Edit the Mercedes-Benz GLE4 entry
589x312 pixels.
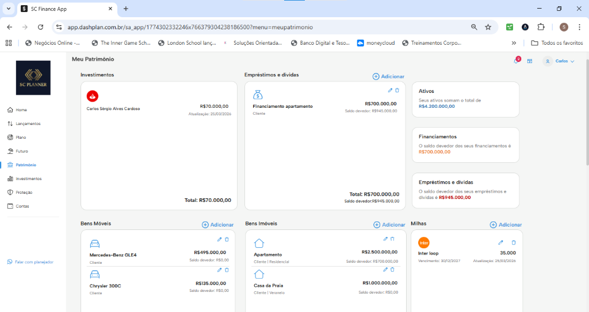pos(219,239)
